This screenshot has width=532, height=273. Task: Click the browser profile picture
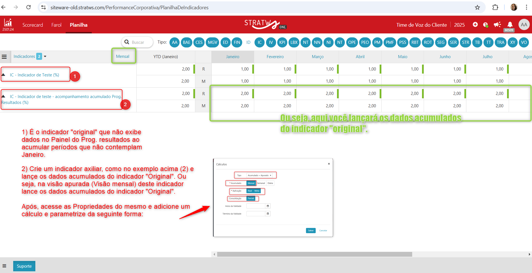[x=514, y=7]
